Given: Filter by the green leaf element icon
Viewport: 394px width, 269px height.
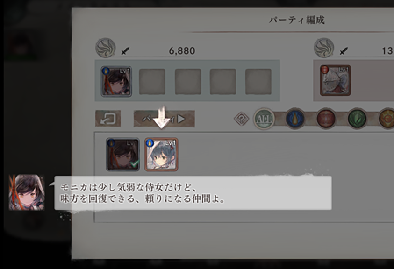Looking at the screenshot, I should click(x=357, y=119).
